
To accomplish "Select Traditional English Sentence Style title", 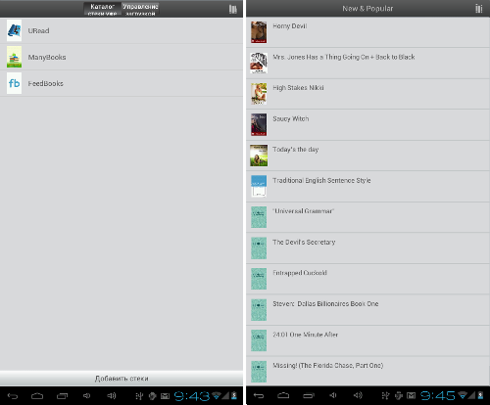I will [321, 180].
